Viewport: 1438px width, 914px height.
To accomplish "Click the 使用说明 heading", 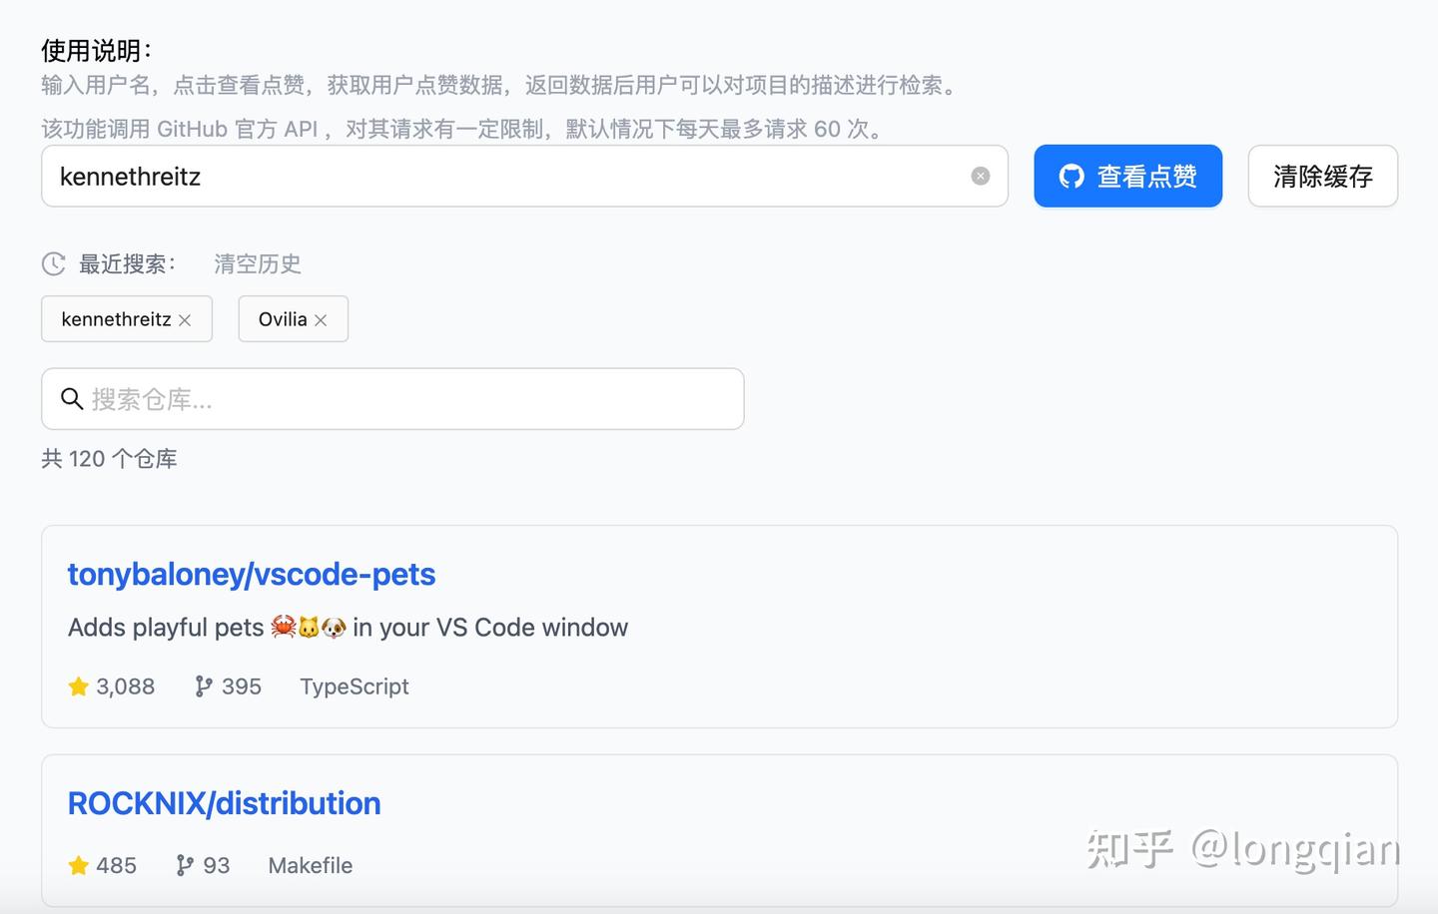I will pos(97,50).
